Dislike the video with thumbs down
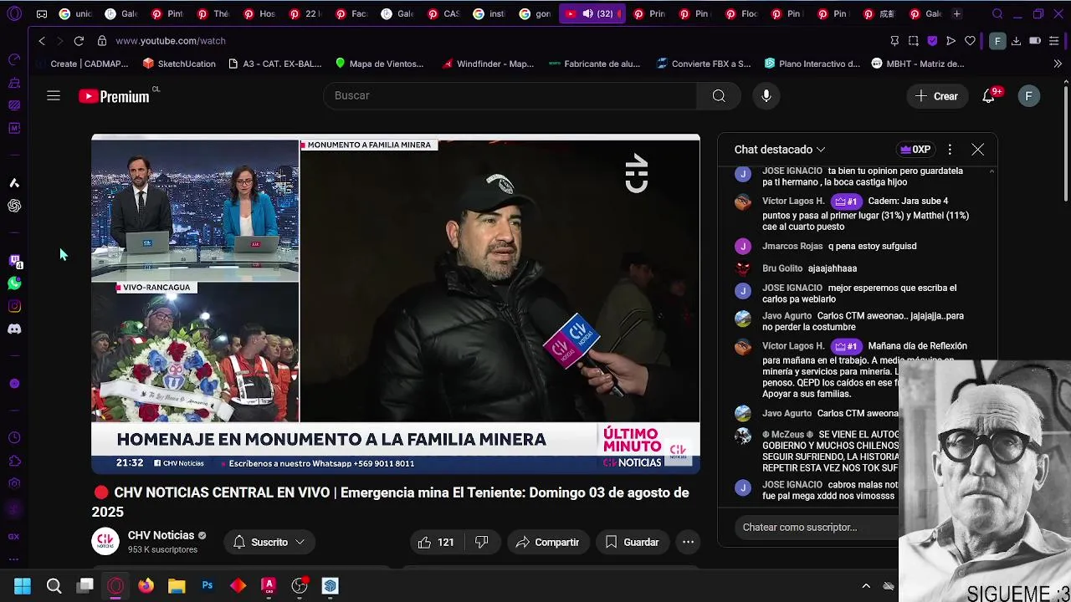The height and width of the screenshot is (602, 1071). [x=481, y=542]
